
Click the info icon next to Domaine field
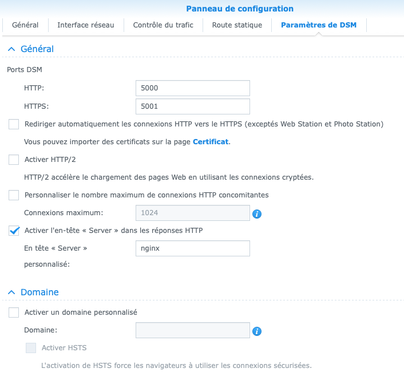click(257, 331)
